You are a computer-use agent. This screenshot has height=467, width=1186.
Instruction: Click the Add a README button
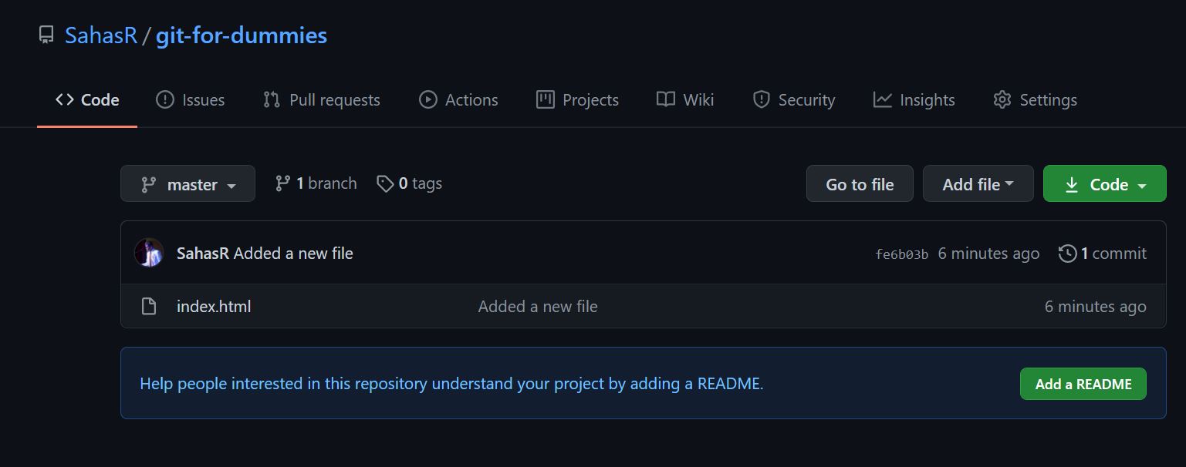(x=1083, y=384)
